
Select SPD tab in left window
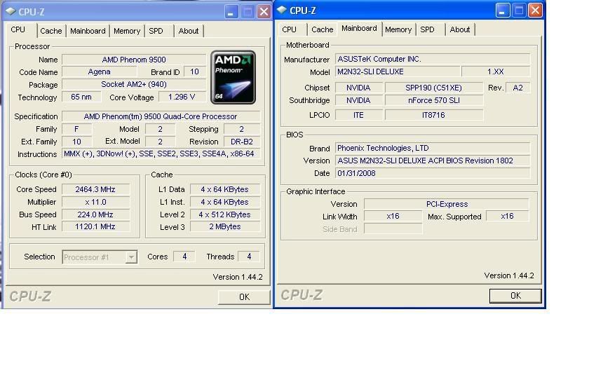tap(156, 31)
